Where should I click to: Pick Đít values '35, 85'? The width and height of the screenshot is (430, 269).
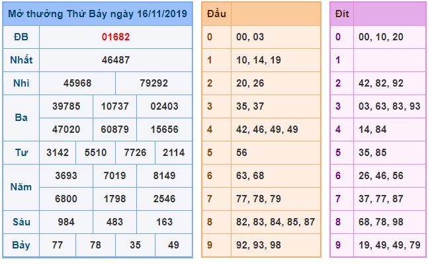(x=372, y=153)
